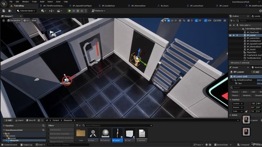Switch to BP_ShortcutDoor tab
Viewport: 262px width, 147px height.
(x=138, y=6)
